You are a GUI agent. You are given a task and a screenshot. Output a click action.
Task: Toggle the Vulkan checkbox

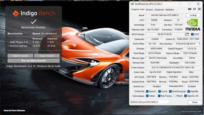pos(147,96)
